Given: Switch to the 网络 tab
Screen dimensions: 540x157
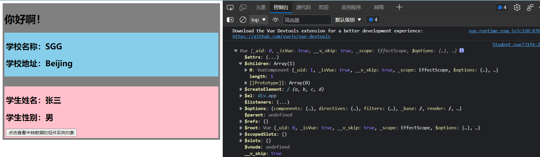Looking at the screenshot, I should tap(379, 8).
